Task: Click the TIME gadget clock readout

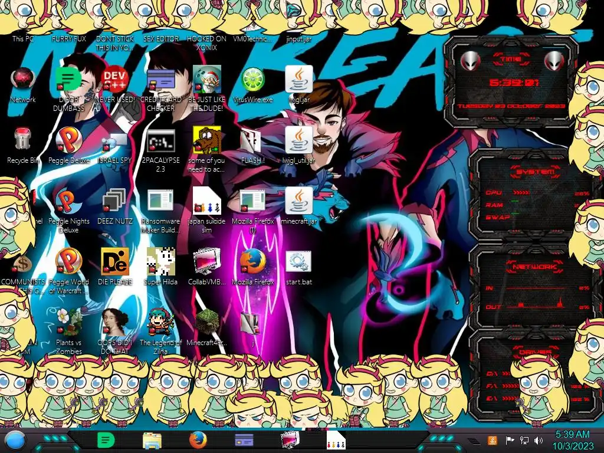Action: coord(514,83)
